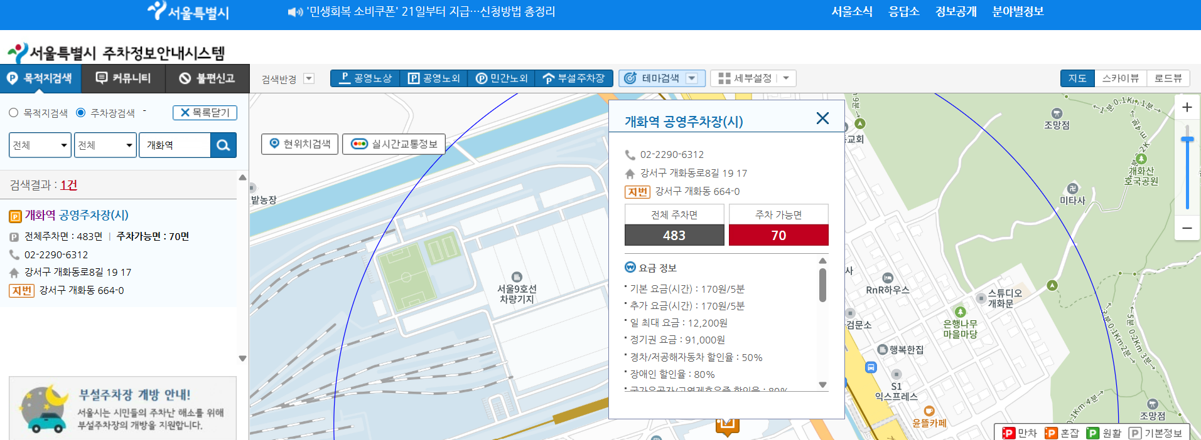This screenshot has height=440, width=1201.
Task: Open the 부설주차장 개방 안내 banner
Action: pos(122,408)
